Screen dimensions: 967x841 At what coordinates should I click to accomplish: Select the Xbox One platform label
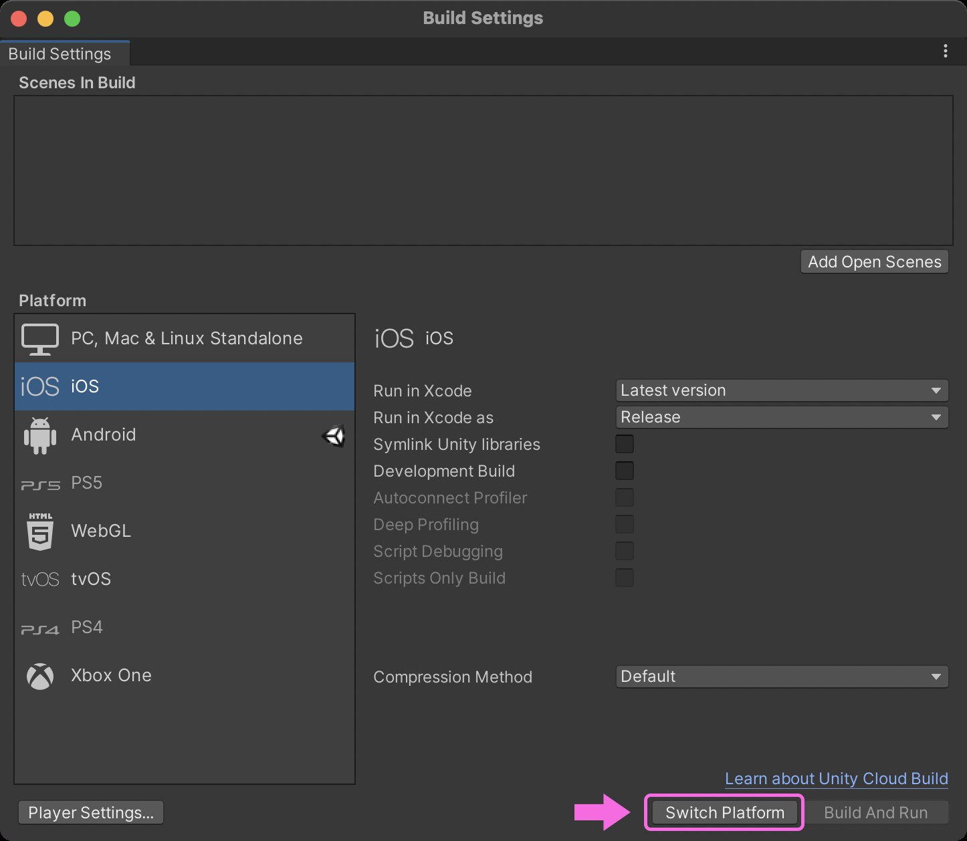click(x=111, y=675)
